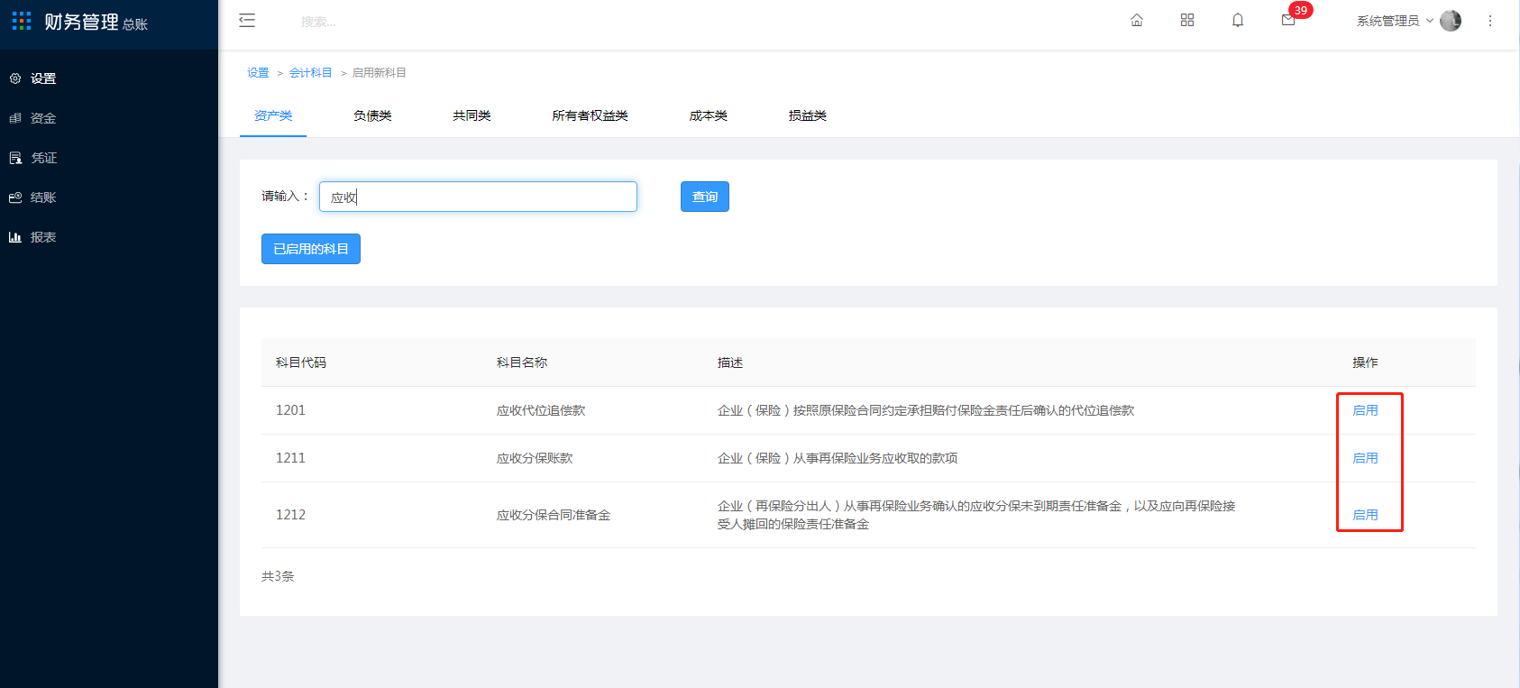The height and width of the screenshot is (688, 1520).
Task: Click the 科目名称 column header
Action: [522, 362]
